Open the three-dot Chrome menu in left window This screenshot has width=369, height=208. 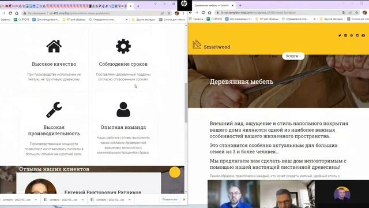[183, 13]
